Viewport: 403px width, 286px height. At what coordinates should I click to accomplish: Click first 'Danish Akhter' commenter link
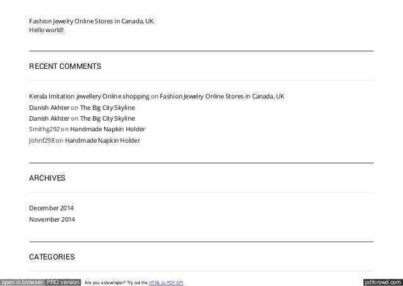pos(49,107)
